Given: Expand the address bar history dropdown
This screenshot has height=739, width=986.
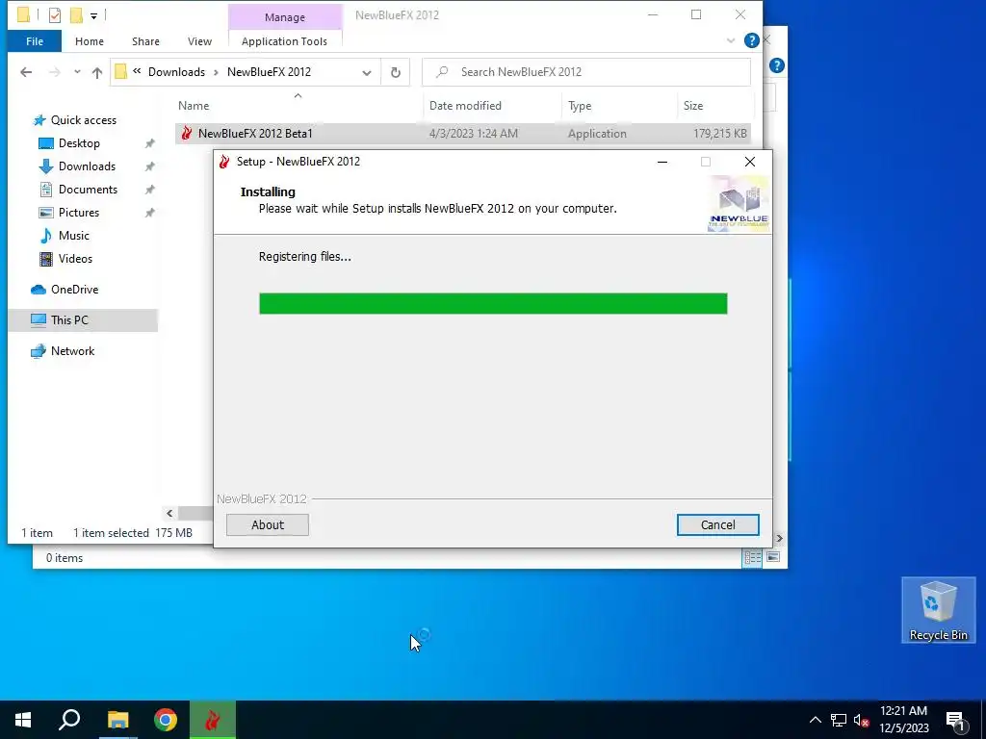Looking at the screenshot, I should (367, 72).
